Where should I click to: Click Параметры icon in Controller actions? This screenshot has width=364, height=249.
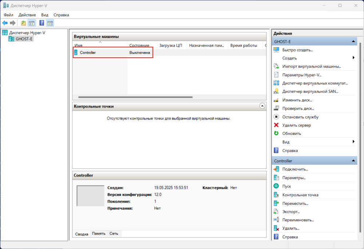coord(276,178)
